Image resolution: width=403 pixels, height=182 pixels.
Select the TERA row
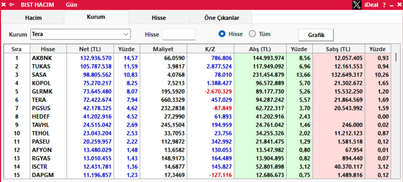197,100
